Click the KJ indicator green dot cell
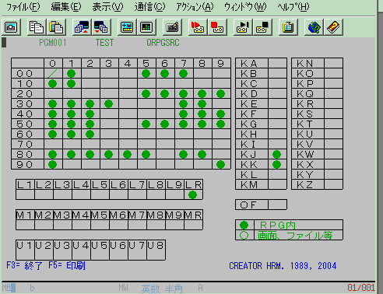The width and height of the screenshot is (383, 294). (277, 155)
